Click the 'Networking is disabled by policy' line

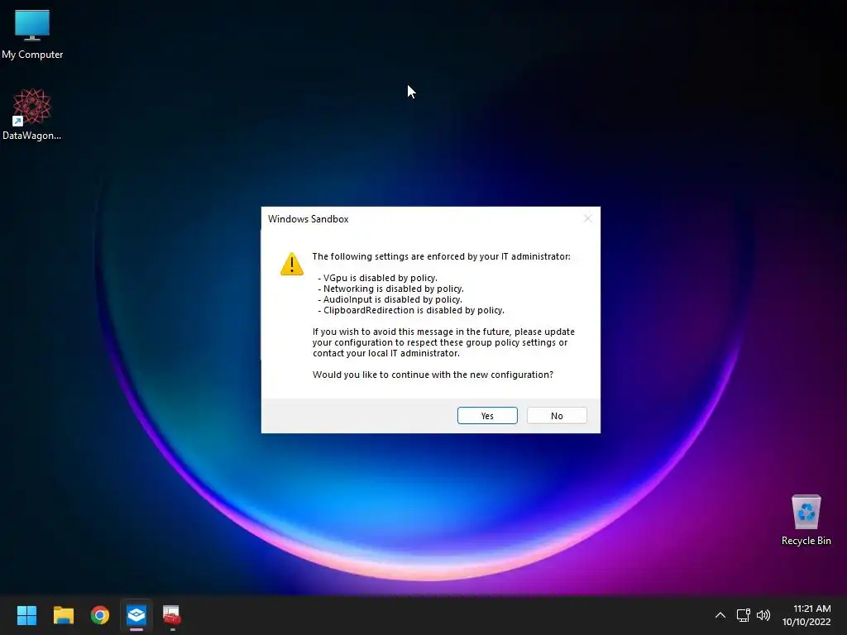coord(390,289)
